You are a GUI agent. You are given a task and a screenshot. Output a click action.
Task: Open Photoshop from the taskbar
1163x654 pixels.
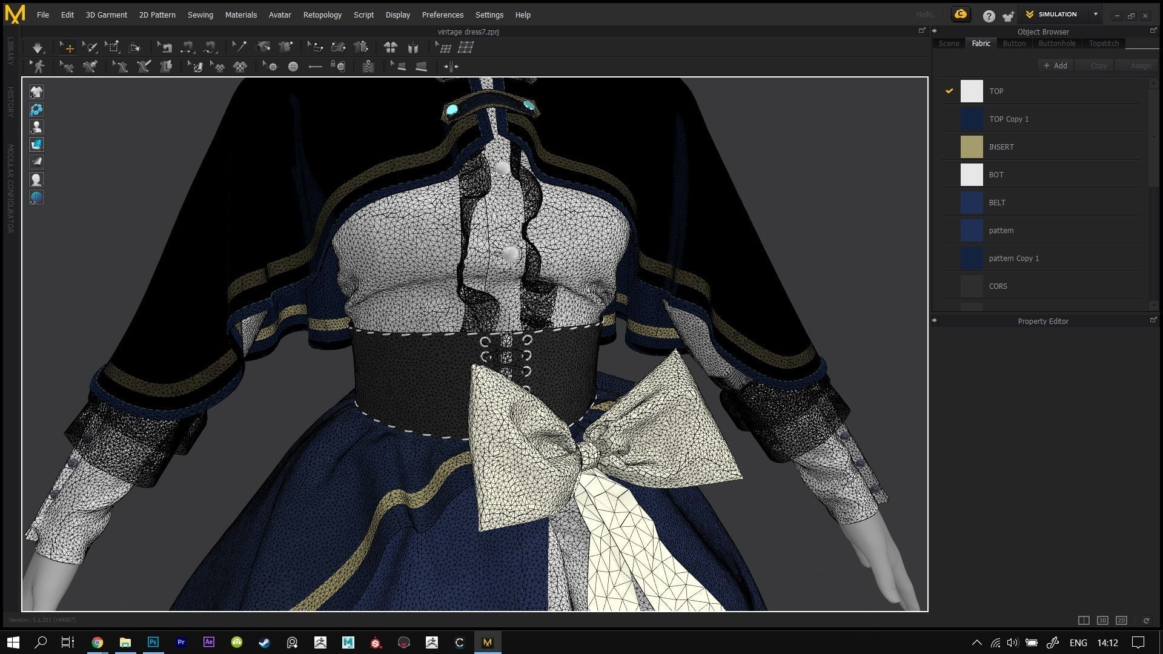click(153, 642)
